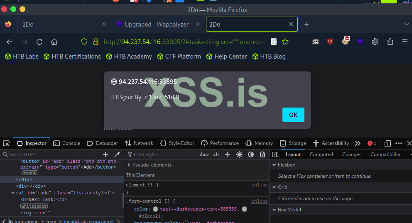Click the color swatch beside #b2aca2
Viewport: 412px width, 223px height.
coord(244,209)
